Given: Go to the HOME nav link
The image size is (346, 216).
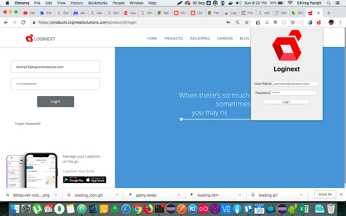Looking at the screenshot, I should pyautogui.click(x=152, y=38).
